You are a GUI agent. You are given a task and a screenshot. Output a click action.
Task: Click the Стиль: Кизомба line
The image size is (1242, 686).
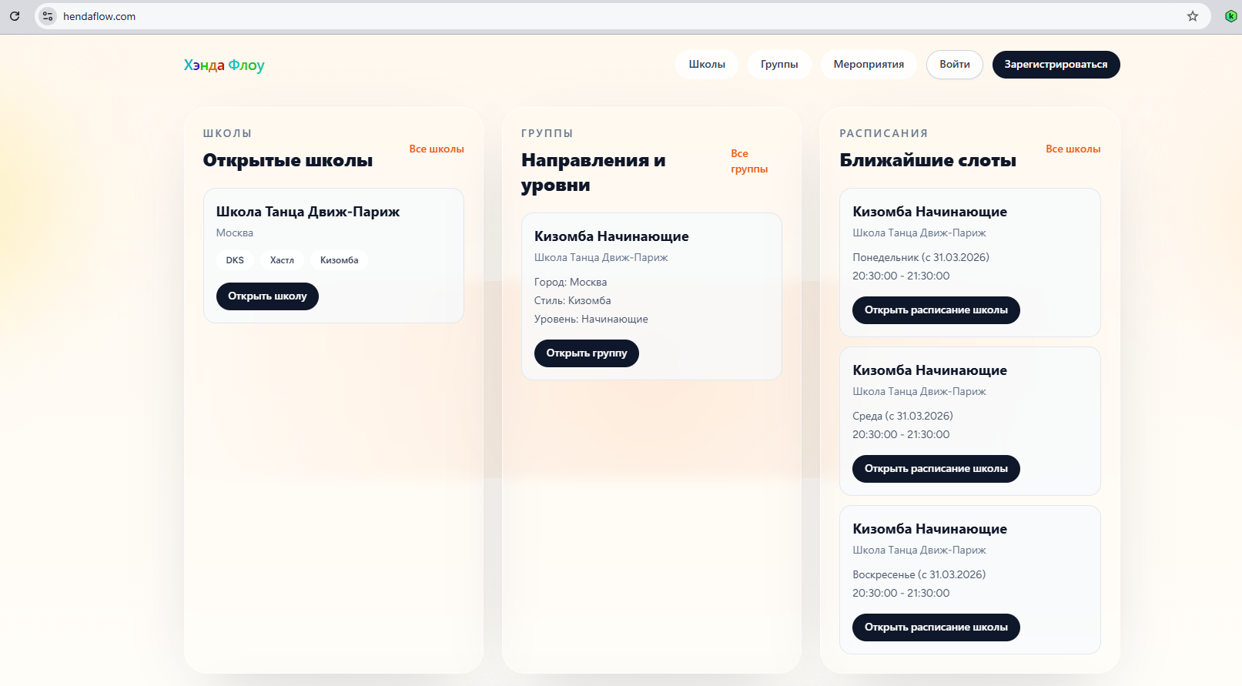tap(573, 301)
